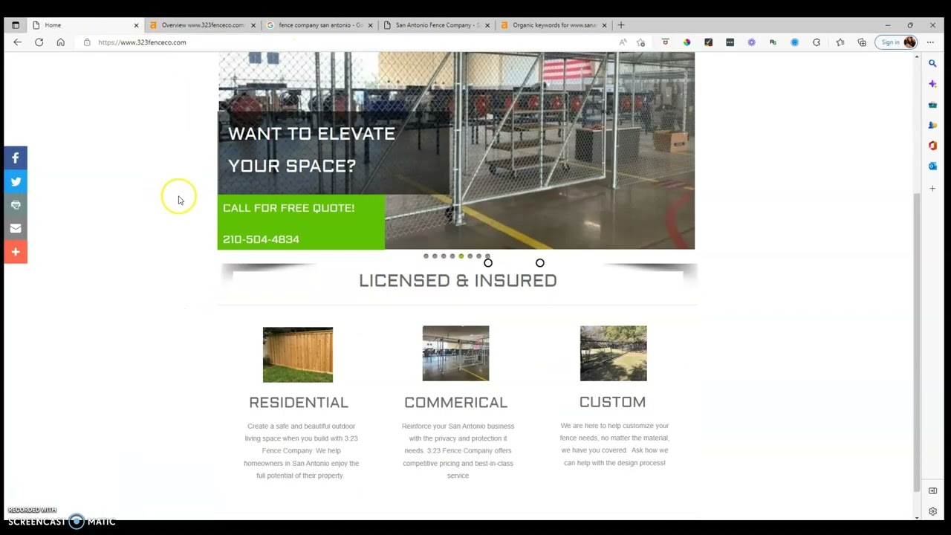Open the Favorites list icon
Image resolution: width=951 pixels, height=535 pixels.
(x=840, y=42)
